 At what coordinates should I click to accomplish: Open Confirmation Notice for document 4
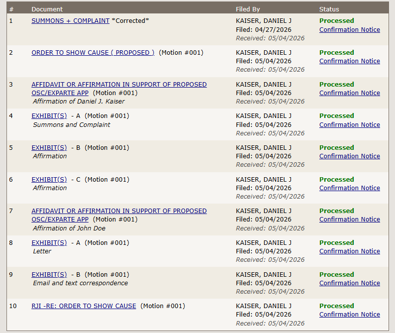click(350, 124)
